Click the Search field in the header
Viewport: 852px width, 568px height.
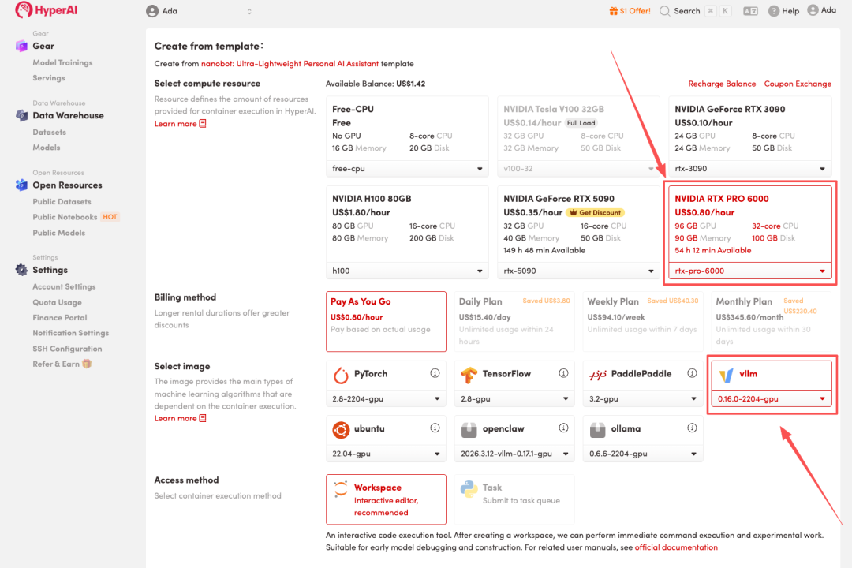pyautogui.click(x=686, y=11)
